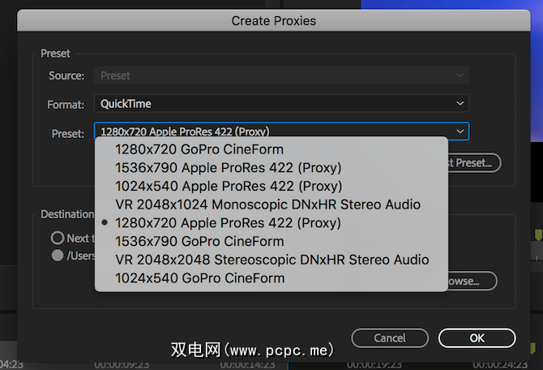This screenshot has height=370, width=543.
Task: Click the Preset combo box chevron arrow
Action: [x=460, y=131]
